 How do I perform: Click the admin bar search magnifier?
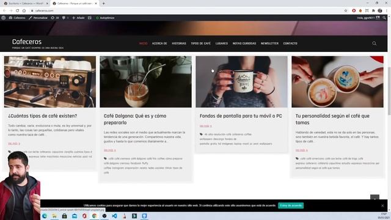[x=384, y=18]
